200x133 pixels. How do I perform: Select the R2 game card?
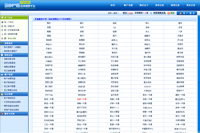[x=115, y=27]
